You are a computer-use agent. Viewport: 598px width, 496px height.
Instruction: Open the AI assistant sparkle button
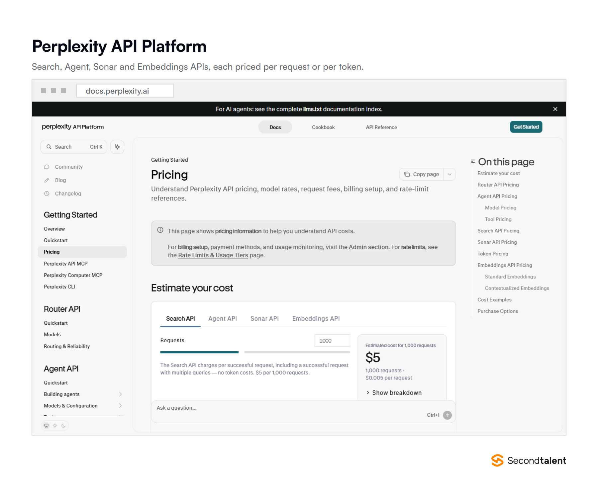pyautogui.click(x=117, y=147)
